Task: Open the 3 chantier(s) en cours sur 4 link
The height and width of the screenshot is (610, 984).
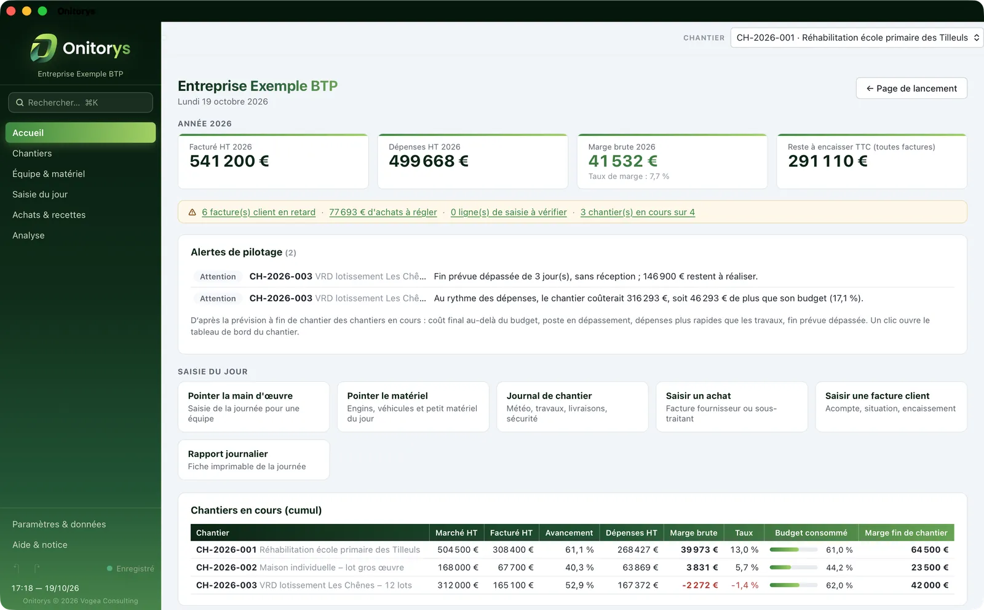Action: [638, 212]
